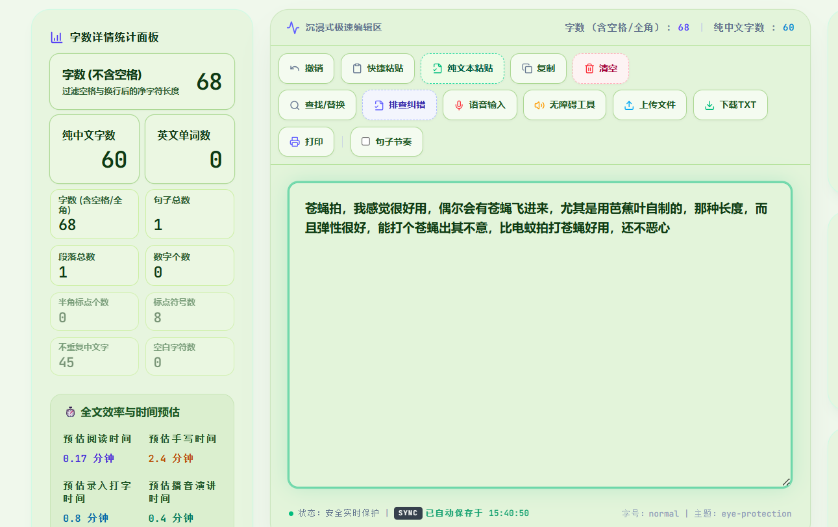The width and height of the screenshot is (838, 527).
Task: Click the document icon beside 纯文本粘贴
Action: tap(437, 68)
